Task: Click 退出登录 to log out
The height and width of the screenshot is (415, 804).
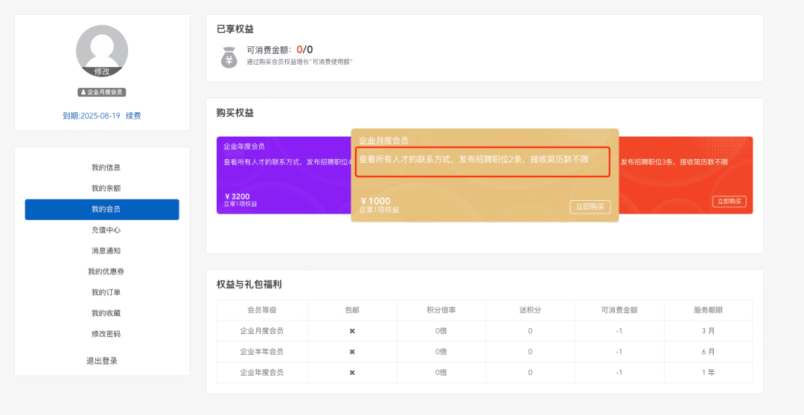Action: point(102,361)
